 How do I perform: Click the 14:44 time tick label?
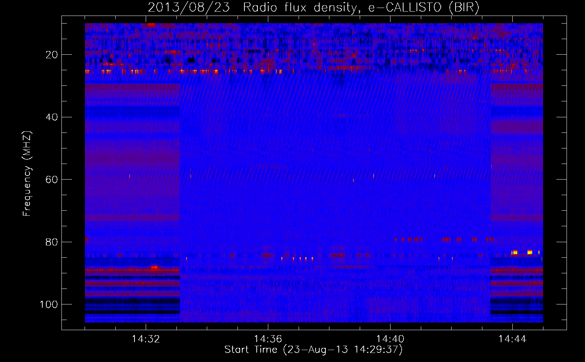[x=512, y=339]
